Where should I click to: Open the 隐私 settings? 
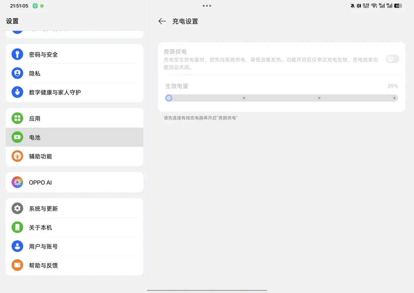[74, 73]
